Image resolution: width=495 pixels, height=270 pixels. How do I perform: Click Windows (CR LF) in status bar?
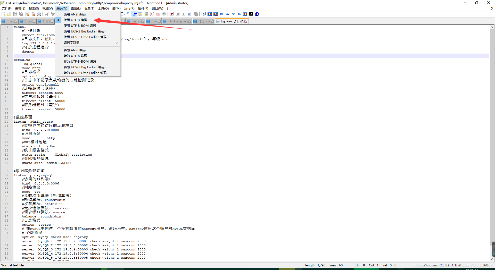click(436, 265)
